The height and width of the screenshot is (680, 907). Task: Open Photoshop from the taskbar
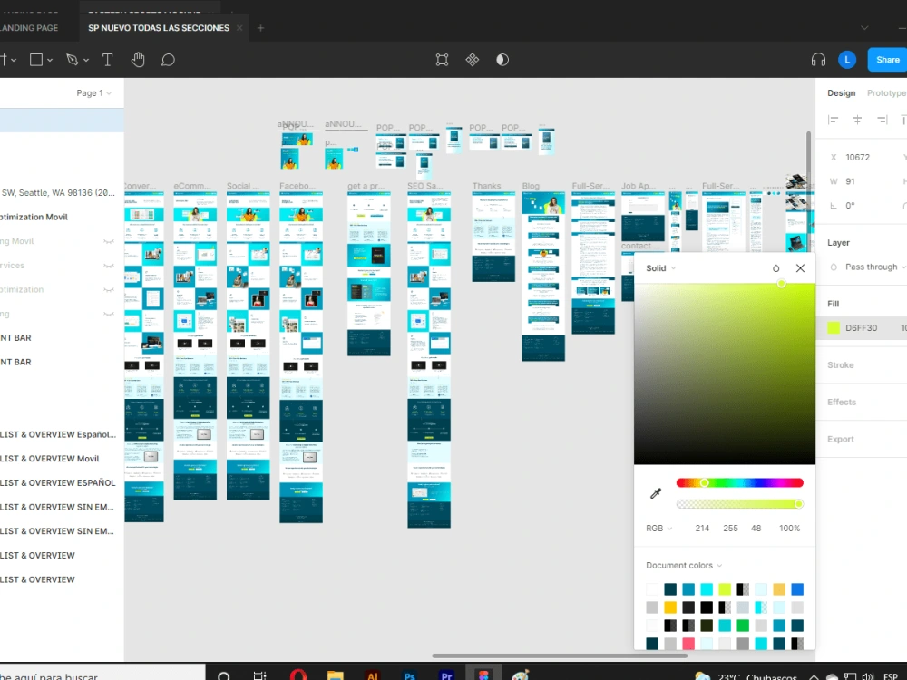pyautogui.click(x=410, y=675)
